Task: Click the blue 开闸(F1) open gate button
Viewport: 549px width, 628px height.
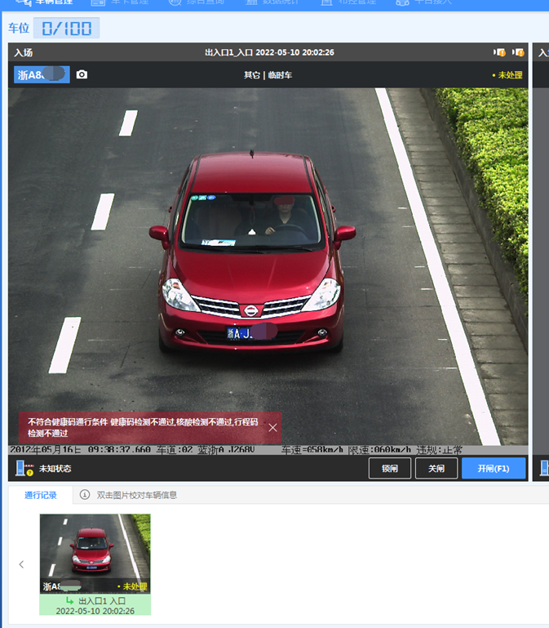Action: 493,469
